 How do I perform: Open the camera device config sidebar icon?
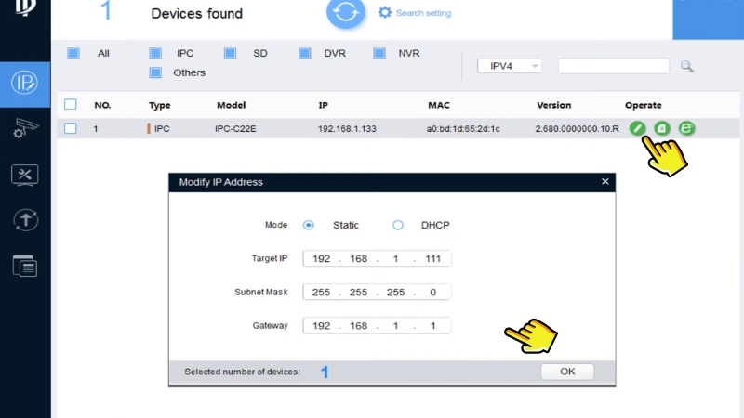(x=24, y=128)
